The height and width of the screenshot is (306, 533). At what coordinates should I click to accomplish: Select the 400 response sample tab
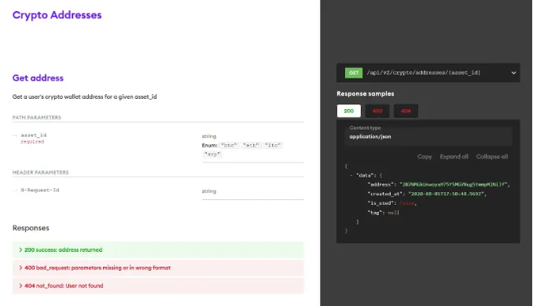point(377,111)
